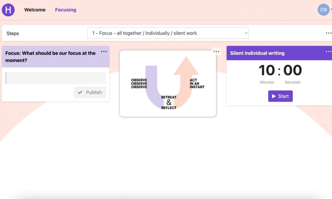The image size is (332, 199).
Task: Click into the Focus answer input field
Action: pyautogui.click(x=56, y=78)
